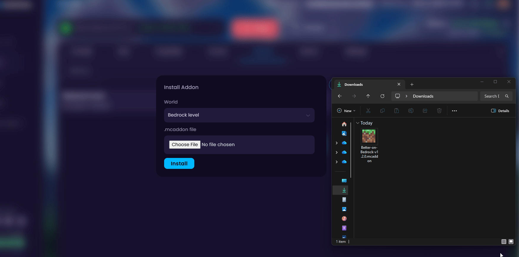This screenshot has width=519, height=257.
Task: Collapse the Today file group
Action: point(358,123)
